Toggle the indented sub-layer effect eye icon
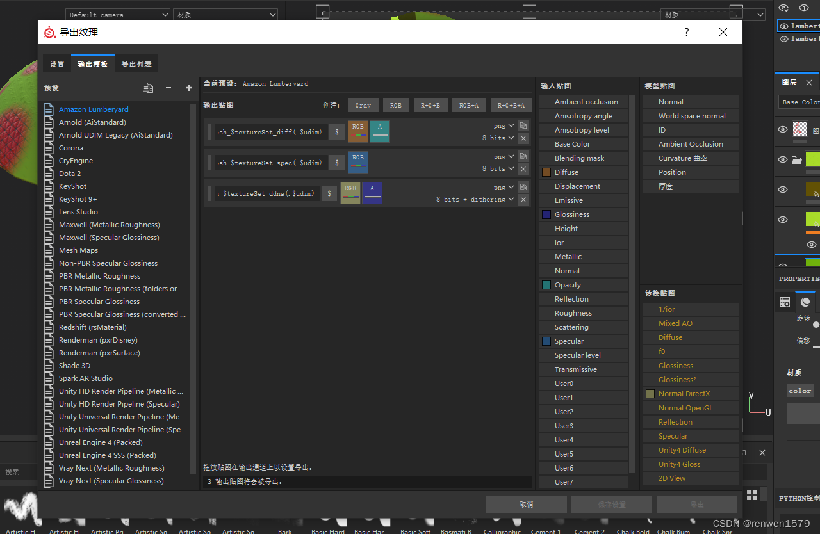Screen dimensions: 820x534 click(x=812, y=245)
